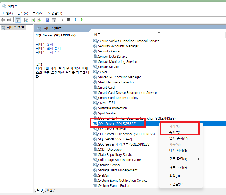Select Storage Tiers Management row
226x195 pixels.
(x=117, y=170)
